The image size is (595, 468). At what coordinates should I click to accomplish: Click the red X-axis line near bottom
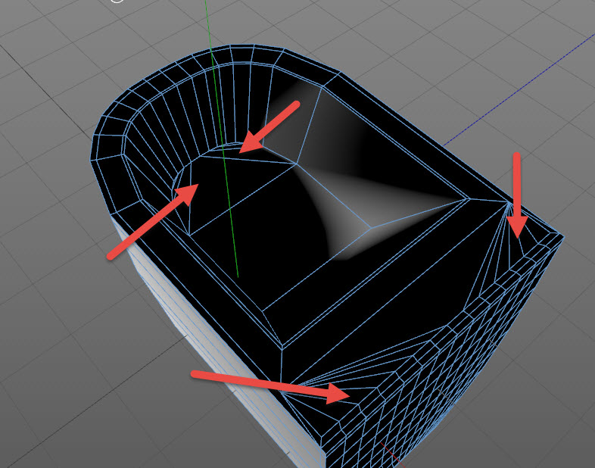391,455
